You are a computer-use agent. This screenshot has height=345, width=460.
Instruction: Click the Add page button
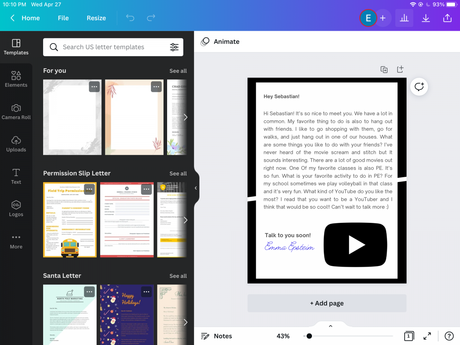coord(327,303)
